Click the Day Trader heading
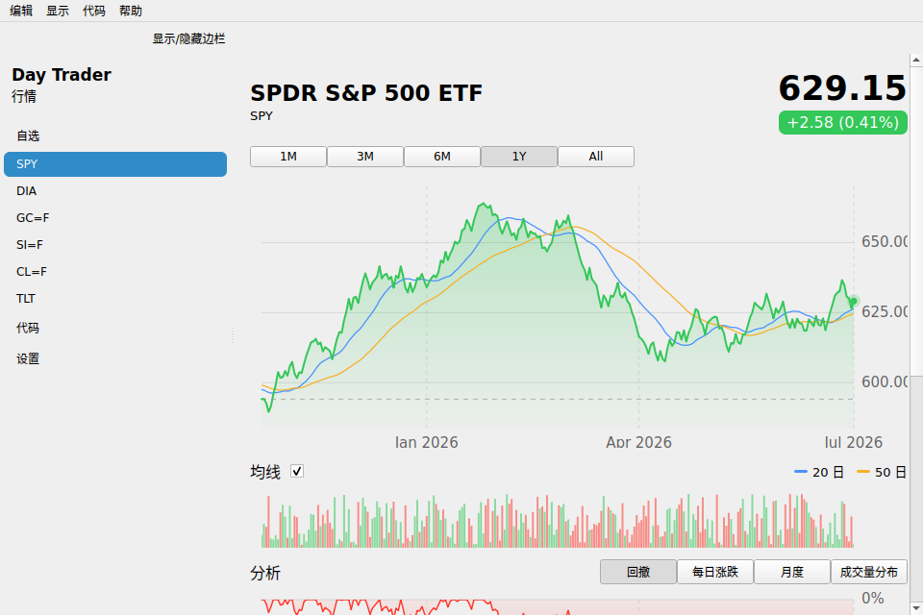This screenshot has height=615, width=923. coord(62,75)
